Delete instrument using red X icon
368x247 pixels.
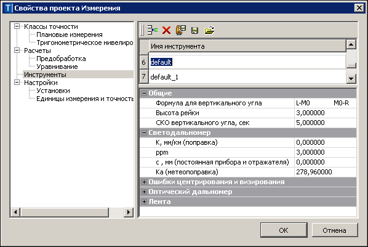click(166, 30)
